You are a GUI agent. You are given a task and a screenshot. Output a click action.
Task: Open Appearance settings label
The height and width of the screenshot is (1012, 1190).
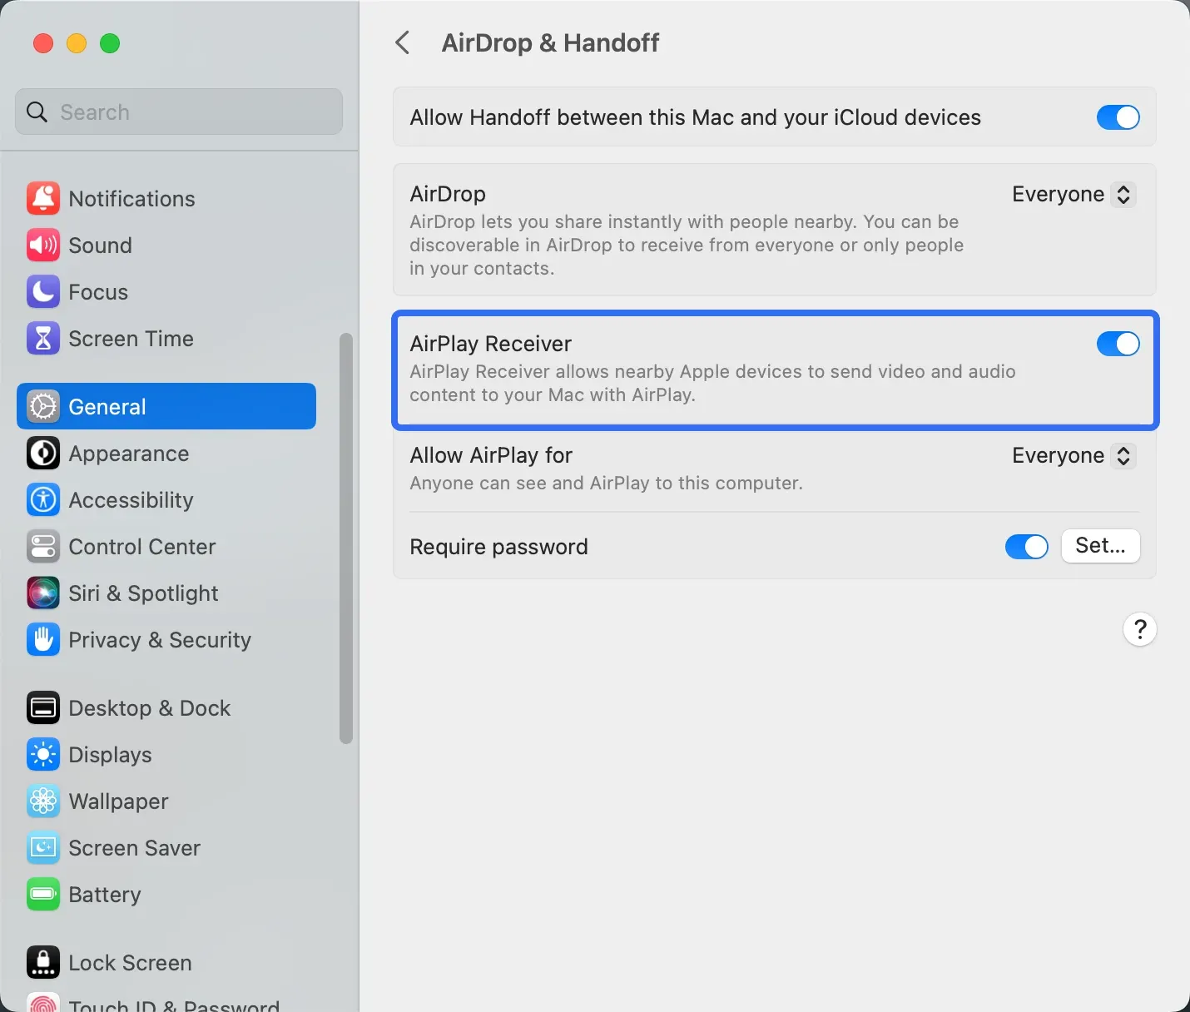[129, 454]
